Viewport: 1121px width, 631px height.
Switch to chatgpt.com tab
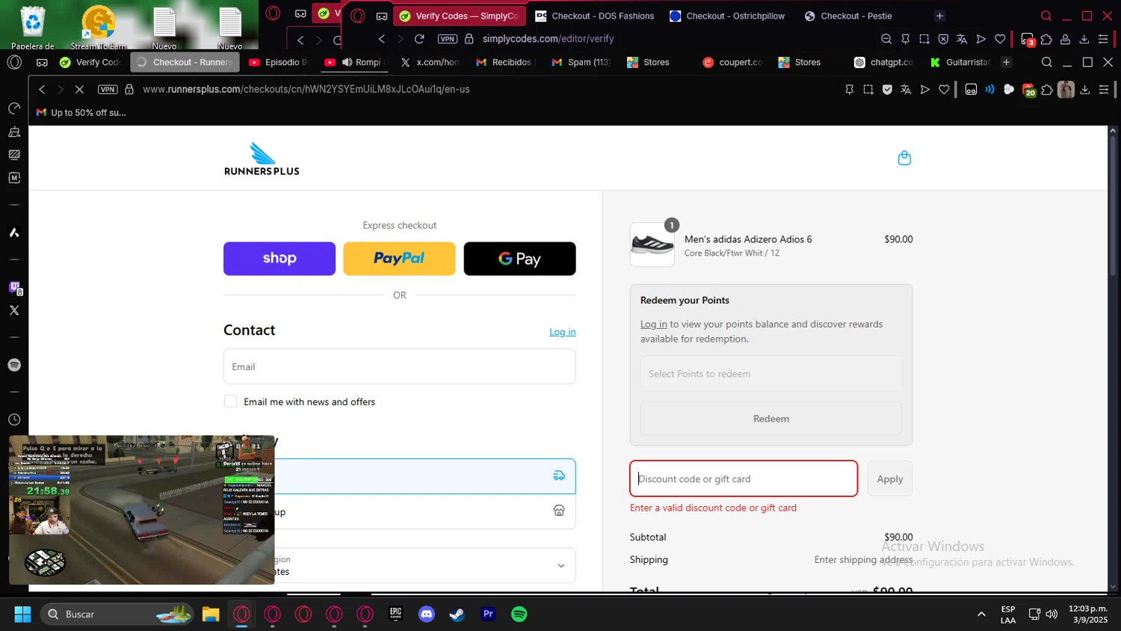click(x=884, y=62)
